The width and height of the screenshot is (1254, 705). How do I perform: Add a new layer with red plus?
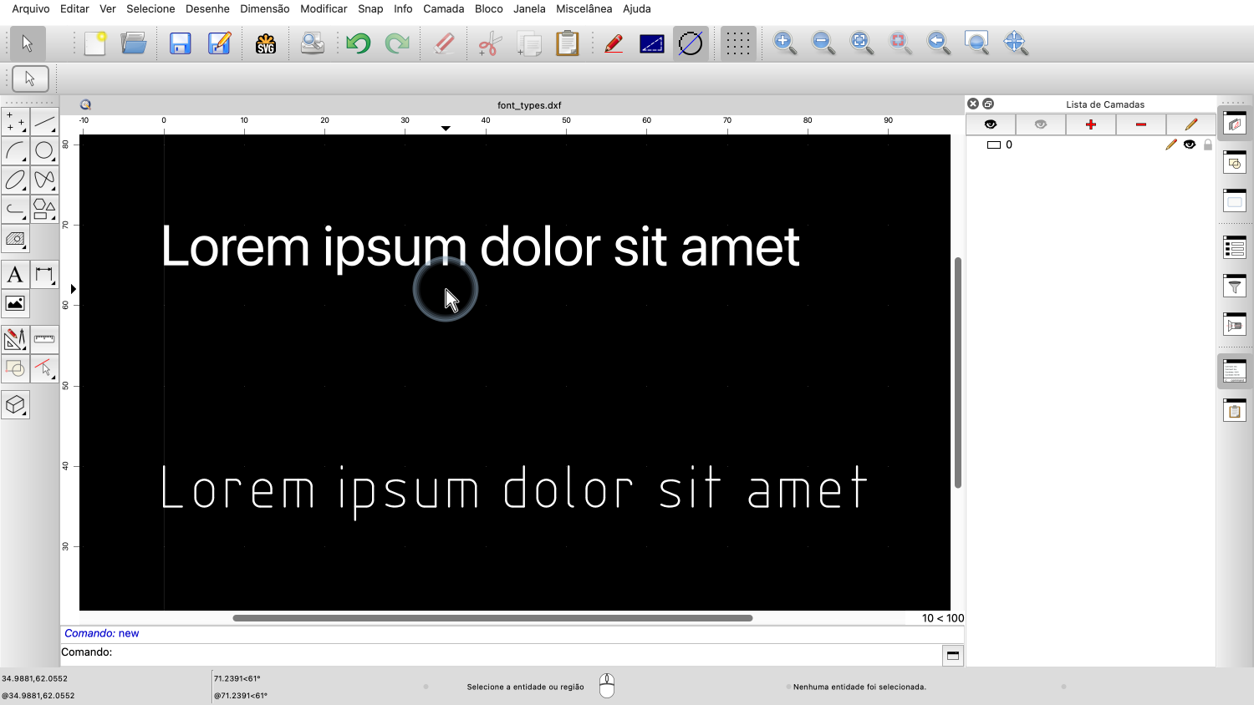[x=1091, y=124]
